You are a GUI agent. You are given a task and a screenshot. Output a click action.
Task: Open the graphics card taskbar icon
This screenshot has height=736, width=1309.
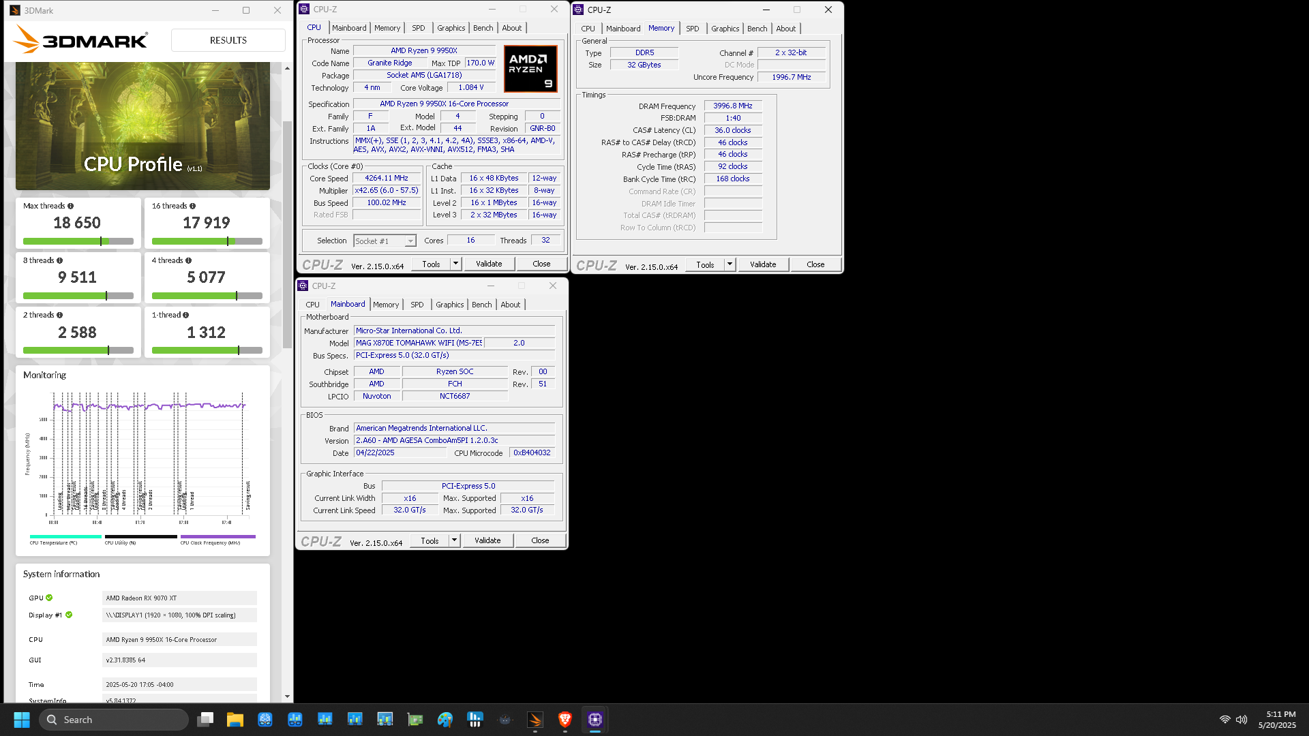[x=415, y=720]
